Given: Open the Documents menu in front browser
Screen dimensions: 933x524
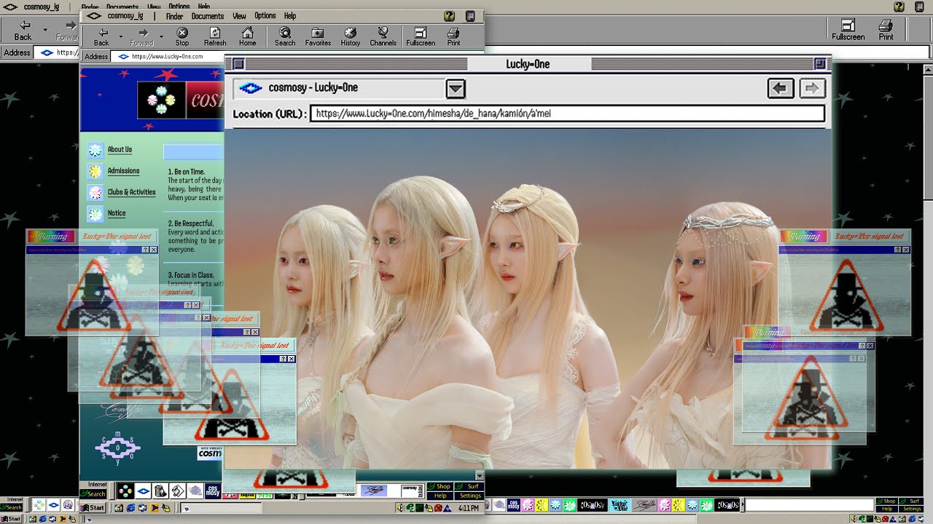Looking at the screenshot, I should coord(208,16).
